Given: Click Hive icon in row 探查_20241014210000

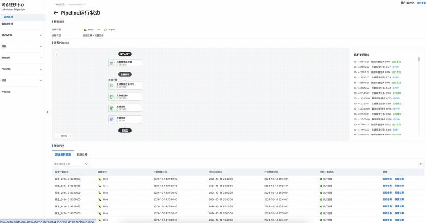Looking at the screenshot, I should [x=100, y=193].
